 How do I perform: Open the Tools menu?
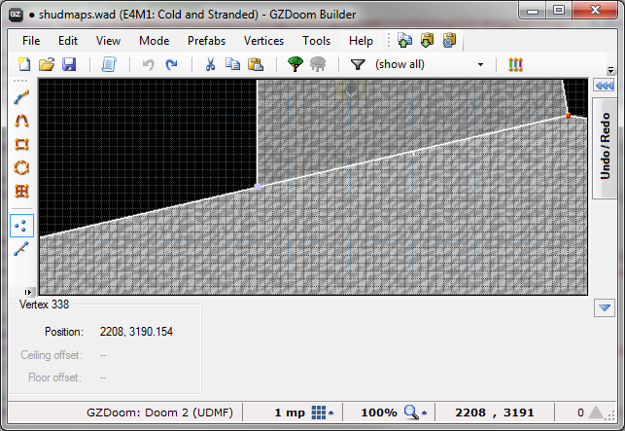click(316, 41)
